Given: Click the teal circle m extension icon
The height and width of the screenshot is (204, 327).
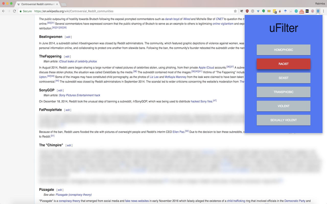Looking at the screenshot, I should [x=296, y=11].
